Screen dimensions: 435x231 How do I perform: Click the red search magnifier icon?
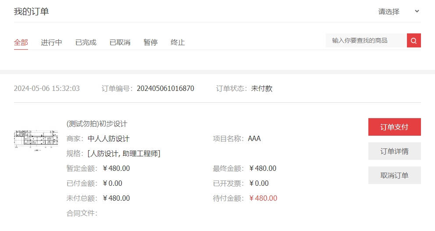click(x=414, y=40)
